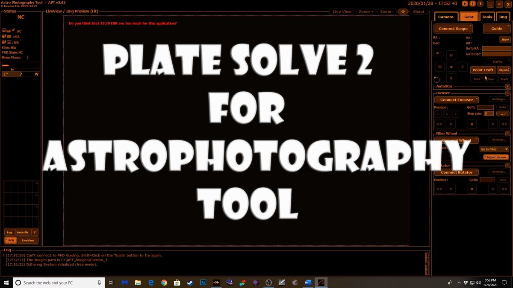
Task: Toggle the Track button
Action: click(504, 79)
